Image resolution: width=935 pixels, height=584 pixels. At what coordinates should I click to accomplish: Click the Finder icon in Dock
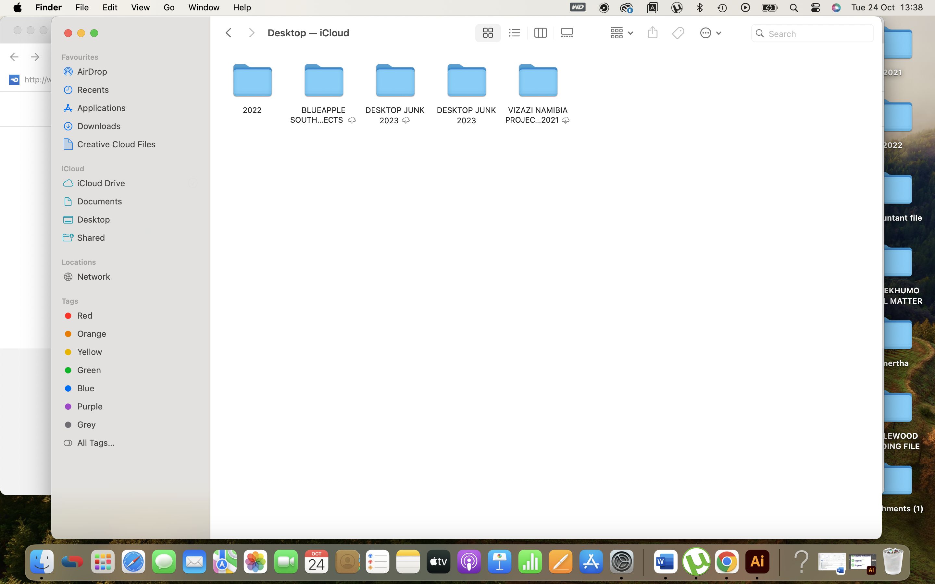(x=42, y=561)
